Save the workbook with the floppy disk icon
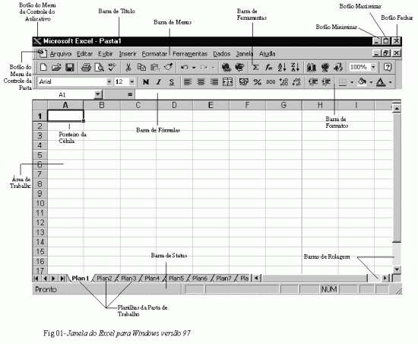Image resolution: width=418 pixels, height=344 pixels. pyautogui.click(x=70, y=67)
